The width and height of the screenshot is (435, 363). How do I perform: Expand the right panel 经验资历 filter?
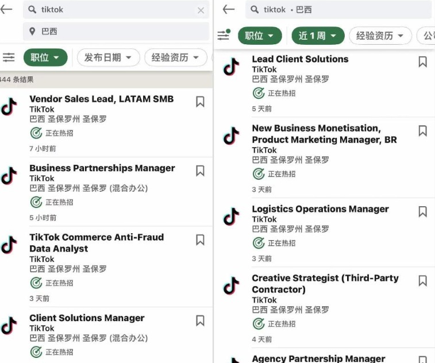point(380,36)
